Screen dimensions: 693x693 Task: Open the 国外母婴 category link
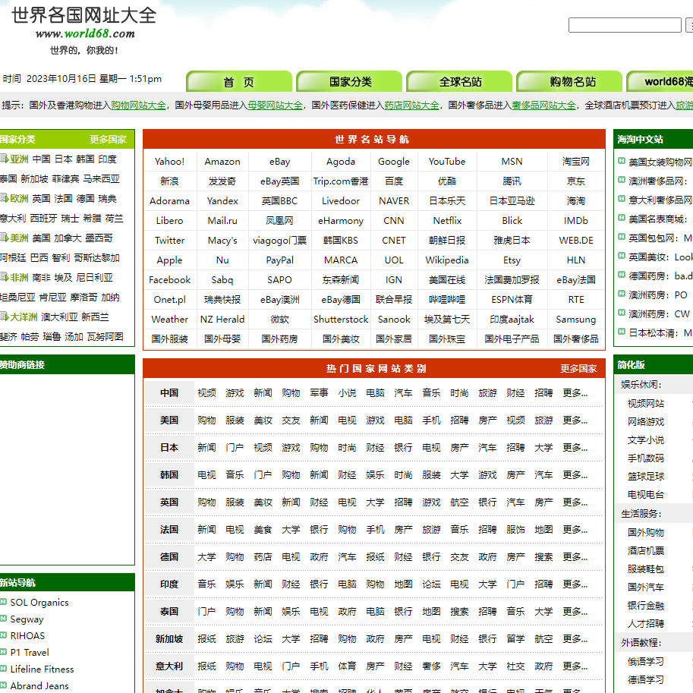click(222, 339)
